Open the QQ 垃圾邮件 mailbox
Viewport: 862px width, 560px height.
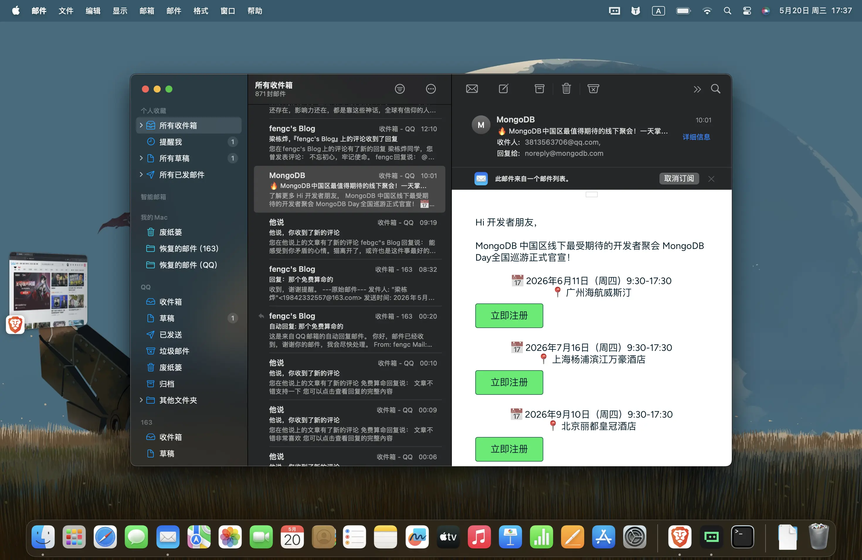click(189, 351)
